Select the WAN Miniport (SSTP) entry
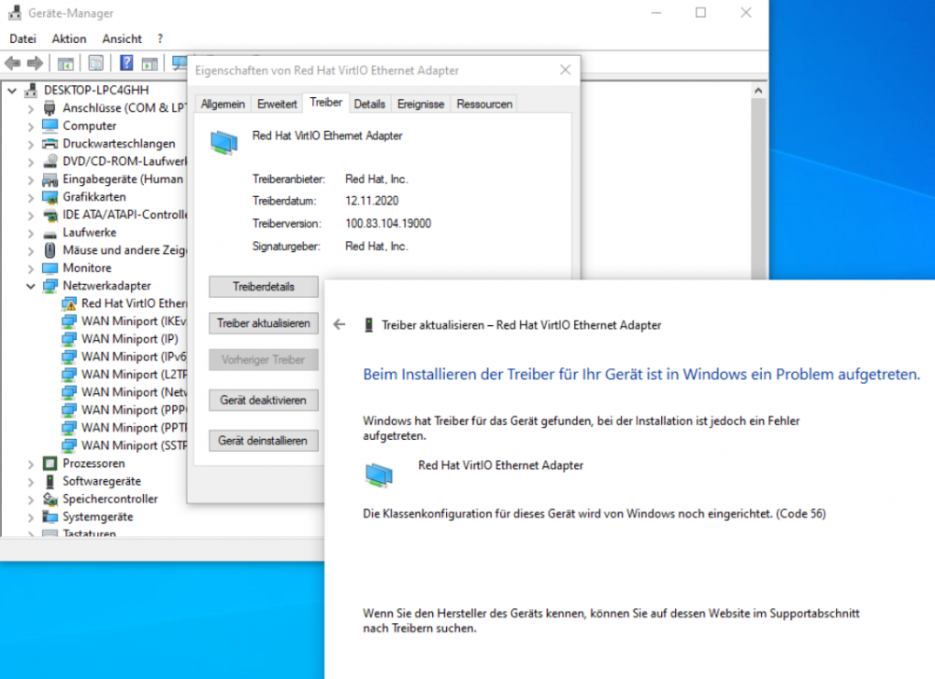The width and height of the screenshot is (935, 679). [x=134, y=446]
